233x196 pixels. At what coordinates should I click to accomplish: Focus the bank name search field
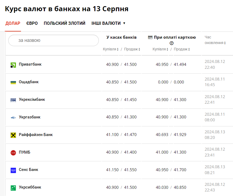(54, 41)
